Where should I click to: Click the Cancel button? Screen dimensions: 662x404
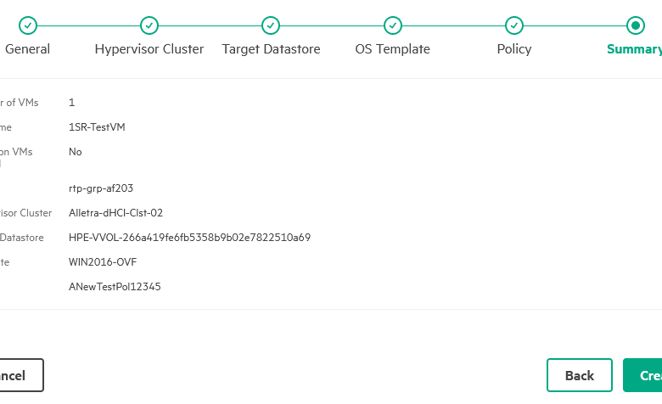tap(21, 375)
